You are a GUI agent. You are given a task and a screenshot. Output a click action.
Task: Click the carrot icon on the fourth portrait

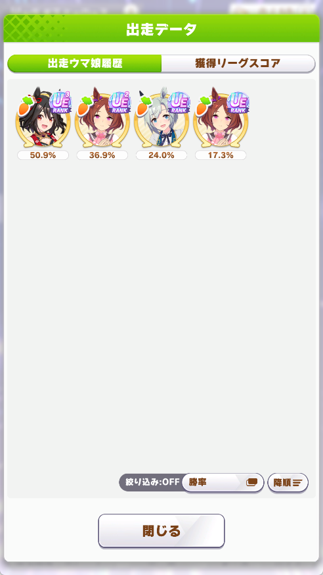pyautogui.click(x=203, y=106)
